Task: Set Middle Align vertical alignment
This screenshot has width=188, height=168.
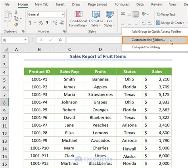Action: 129,14
